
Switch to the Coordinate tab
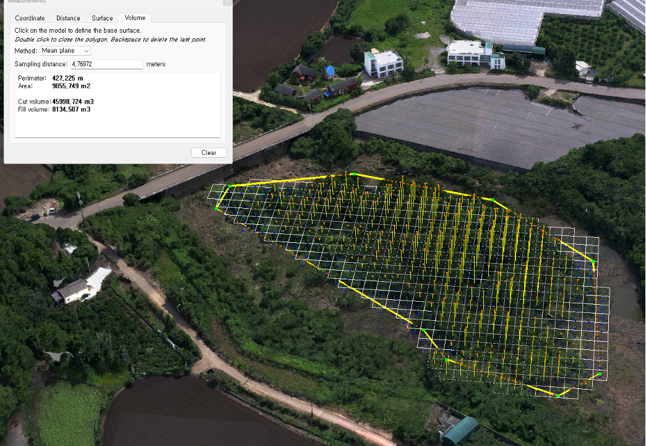coord(30,18)
